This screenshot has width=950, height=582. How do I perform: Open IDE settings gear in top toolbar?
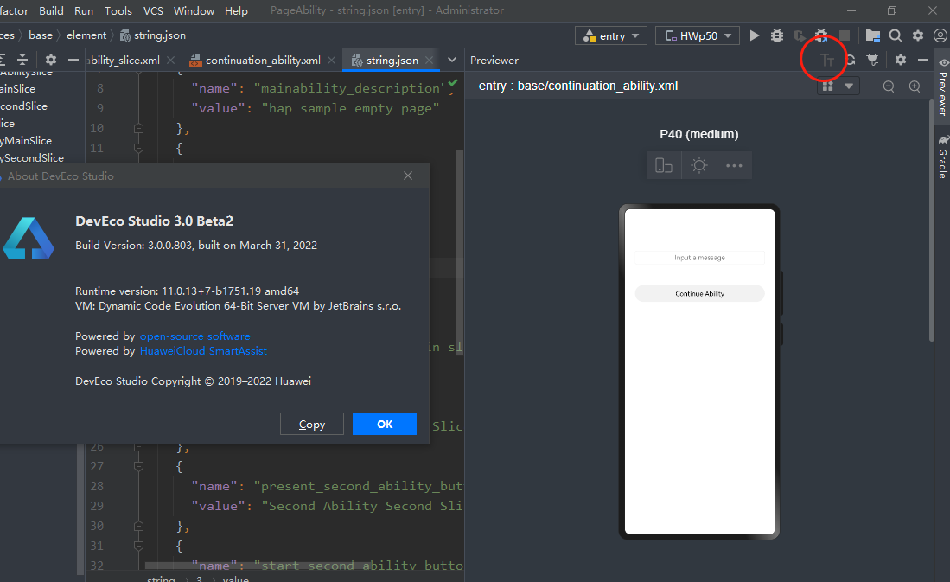point(918,35)
